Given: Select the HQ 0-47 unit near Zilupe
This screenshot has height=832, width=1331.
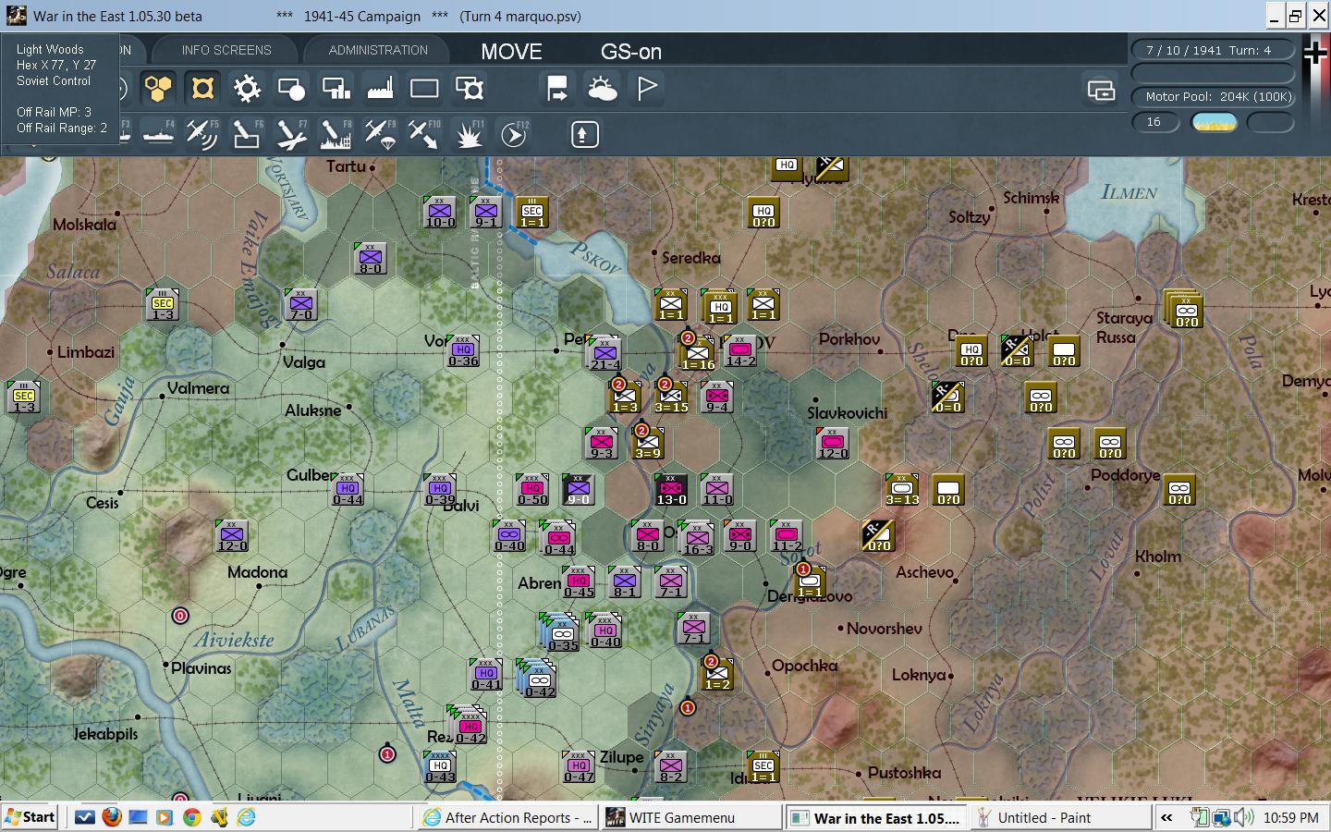Looking at the screenshot, I should coord(579,767).
